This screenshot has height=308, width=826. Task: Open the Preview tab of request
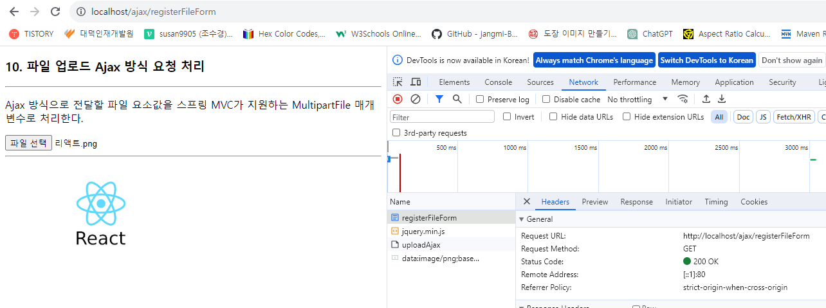coord(595,202)
